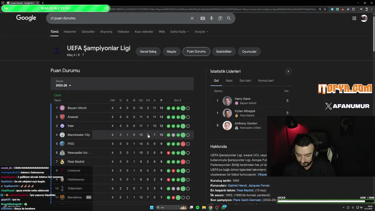Click the Barcelona team row

coord(122,198)
